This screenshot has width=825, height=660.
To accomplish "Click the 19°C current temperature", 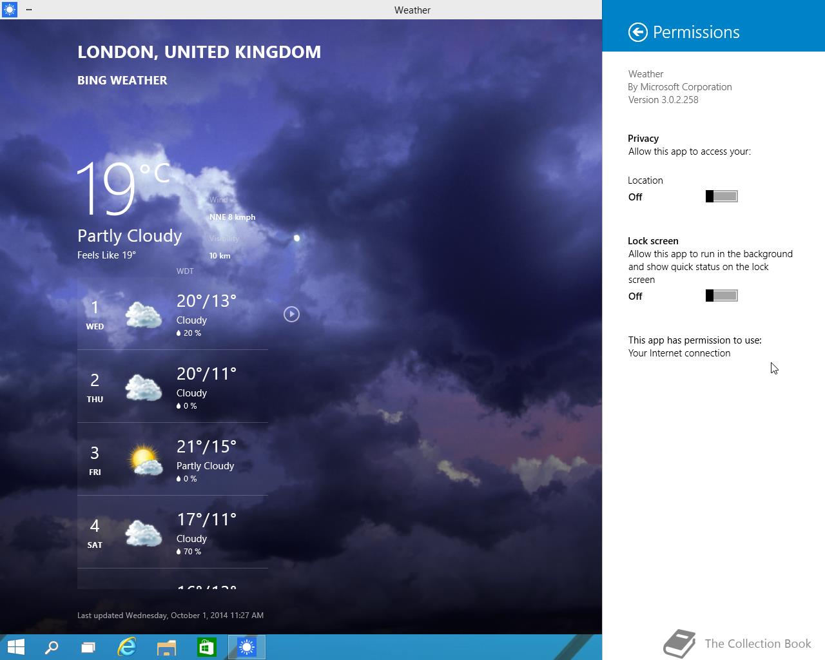I will point(122,188).
